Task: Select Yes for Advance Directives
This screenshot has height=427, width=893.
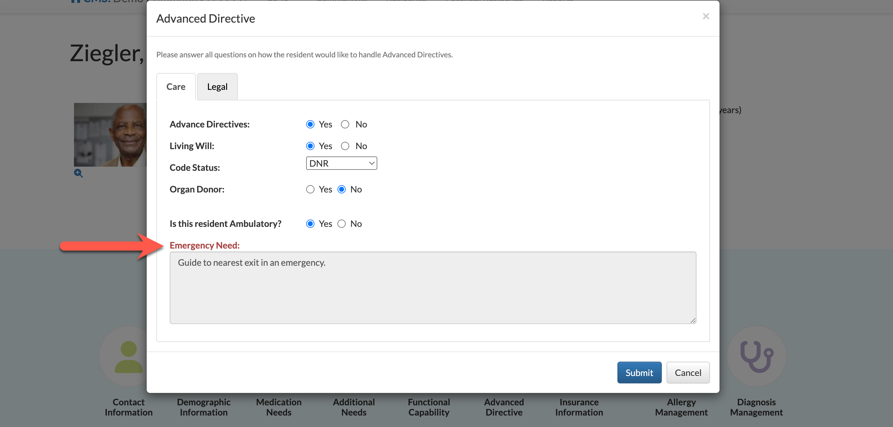Action: [x=310, y=124]
